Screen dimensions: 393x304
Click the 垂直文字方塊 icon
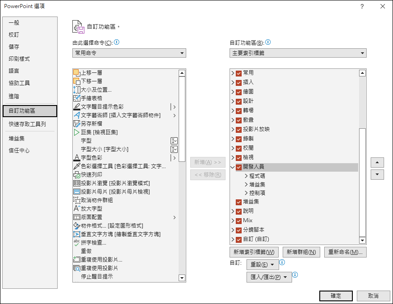click(76, 234)
